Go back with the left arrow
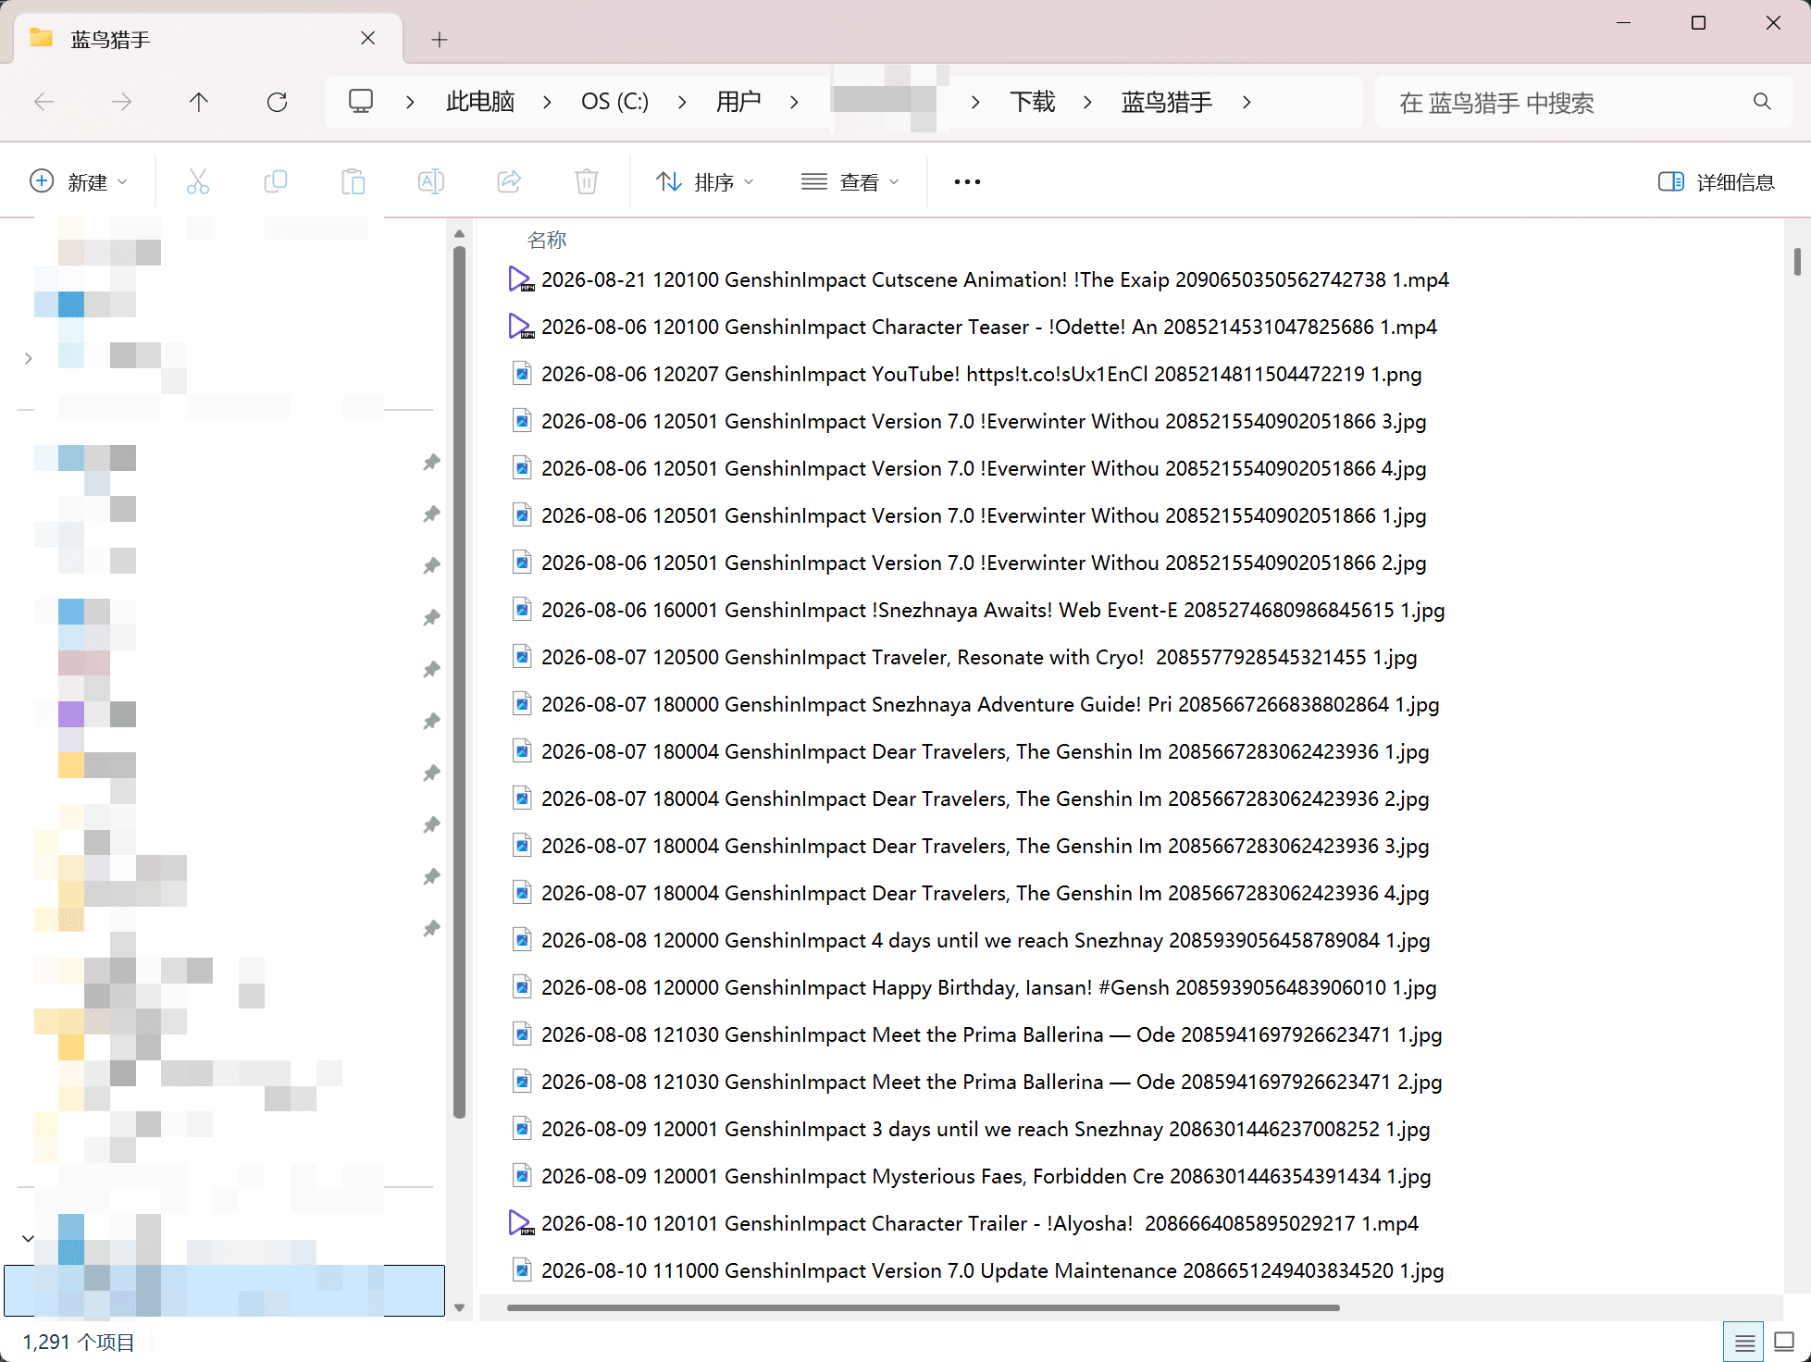Screen dimensions: 1811x1362 coord(43,102)
